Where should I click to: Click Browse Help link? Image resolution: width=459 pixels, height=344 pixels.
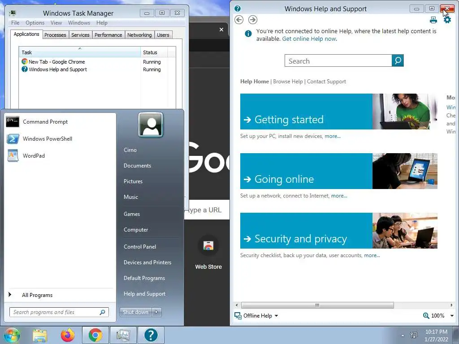[x=288, y=82]
